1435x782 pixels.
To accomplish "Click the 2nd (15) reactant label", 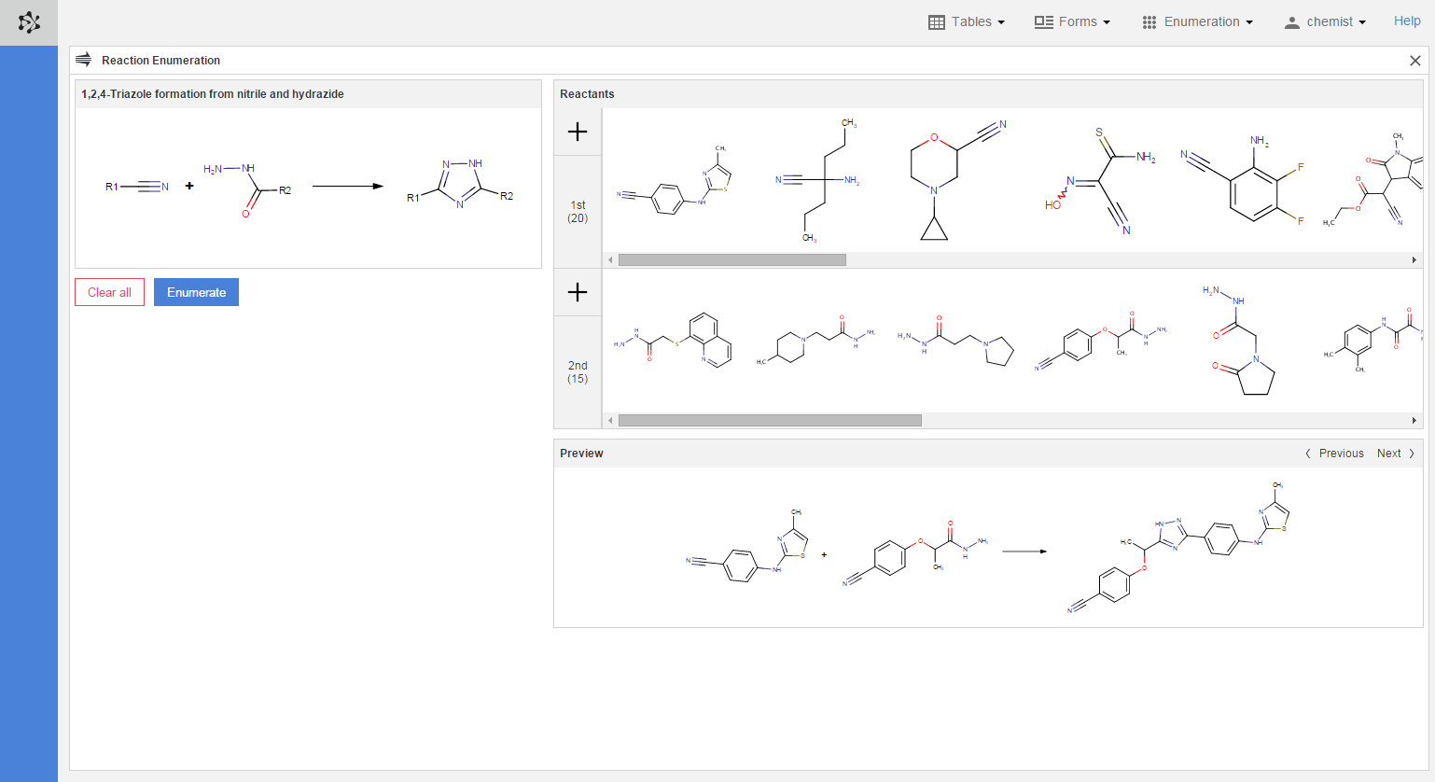I will (578, 372).
